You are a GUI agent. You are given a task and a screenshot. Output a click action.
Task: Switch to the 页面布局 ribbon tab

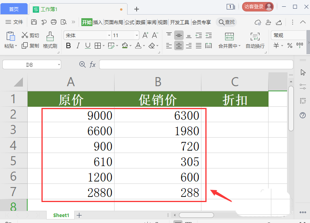point(113,22)
